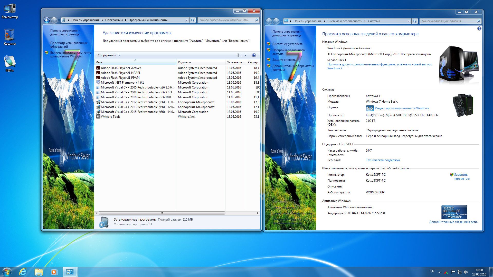This screenshot has height=277, width=493.
Task: Sort by the Издатель column header
Action: pyautogui.click(x=201, y=62)
